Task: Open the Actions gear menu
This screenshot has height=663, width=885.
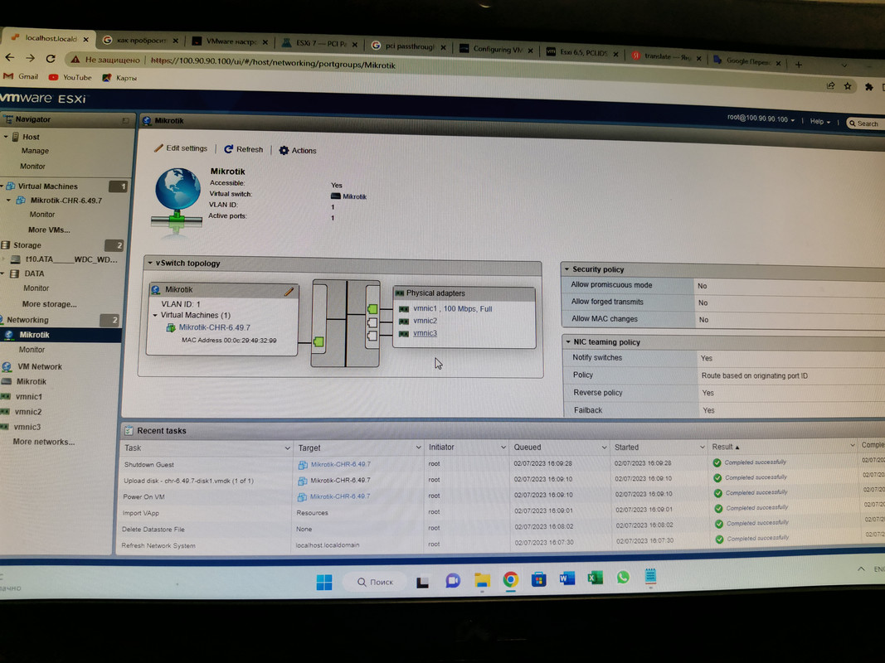Action: click(x=298, y=151)
